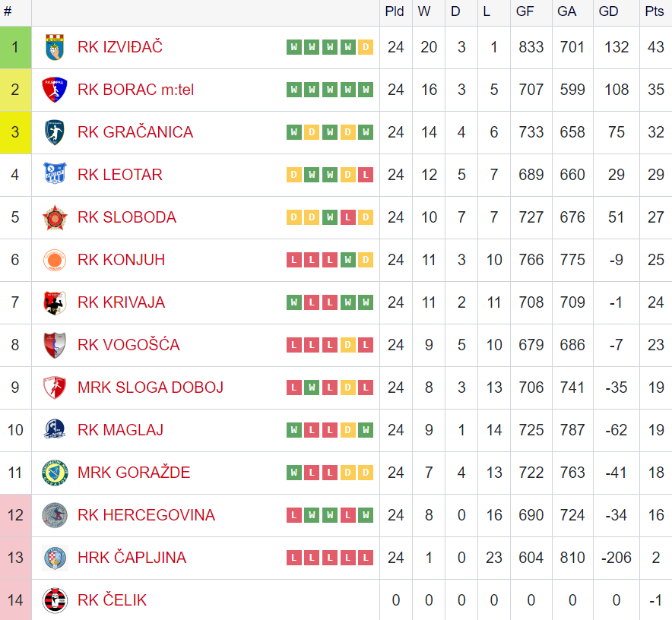Viewport: 672px width, 620px height.
Task: Click RK Izviđač's yellow draw form badge
Action: [x=366, y=47]
